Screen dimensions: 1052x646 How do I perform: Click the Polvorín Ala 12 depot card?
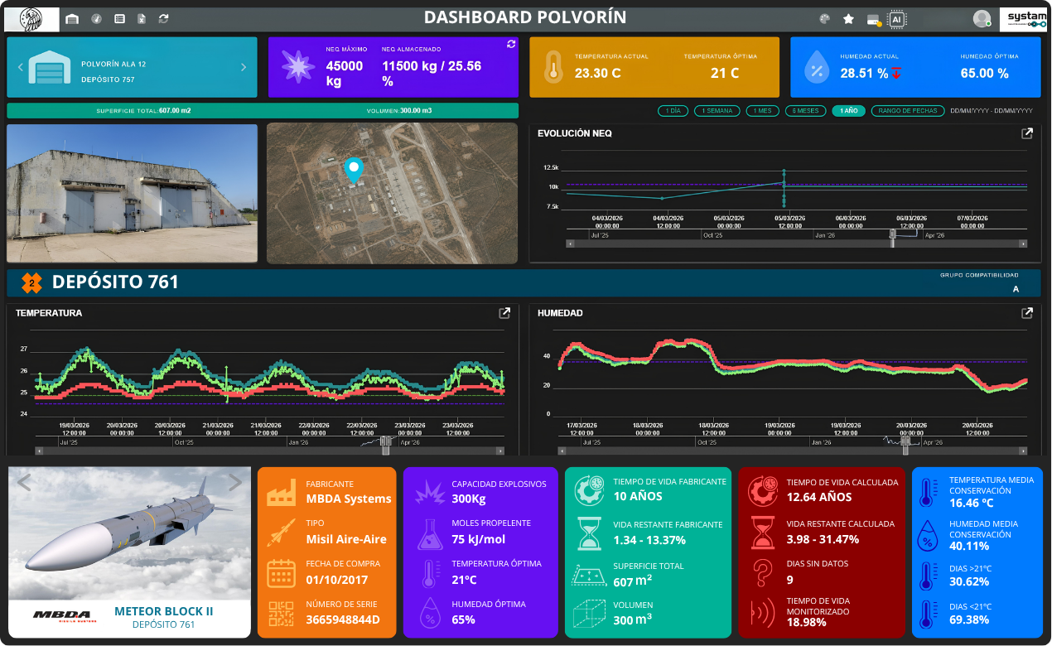pos(132,67)
